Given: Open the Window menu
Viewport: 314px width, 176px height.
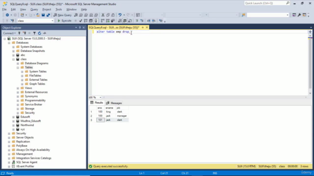Looking at the screenshot, I should pos(71,9).
